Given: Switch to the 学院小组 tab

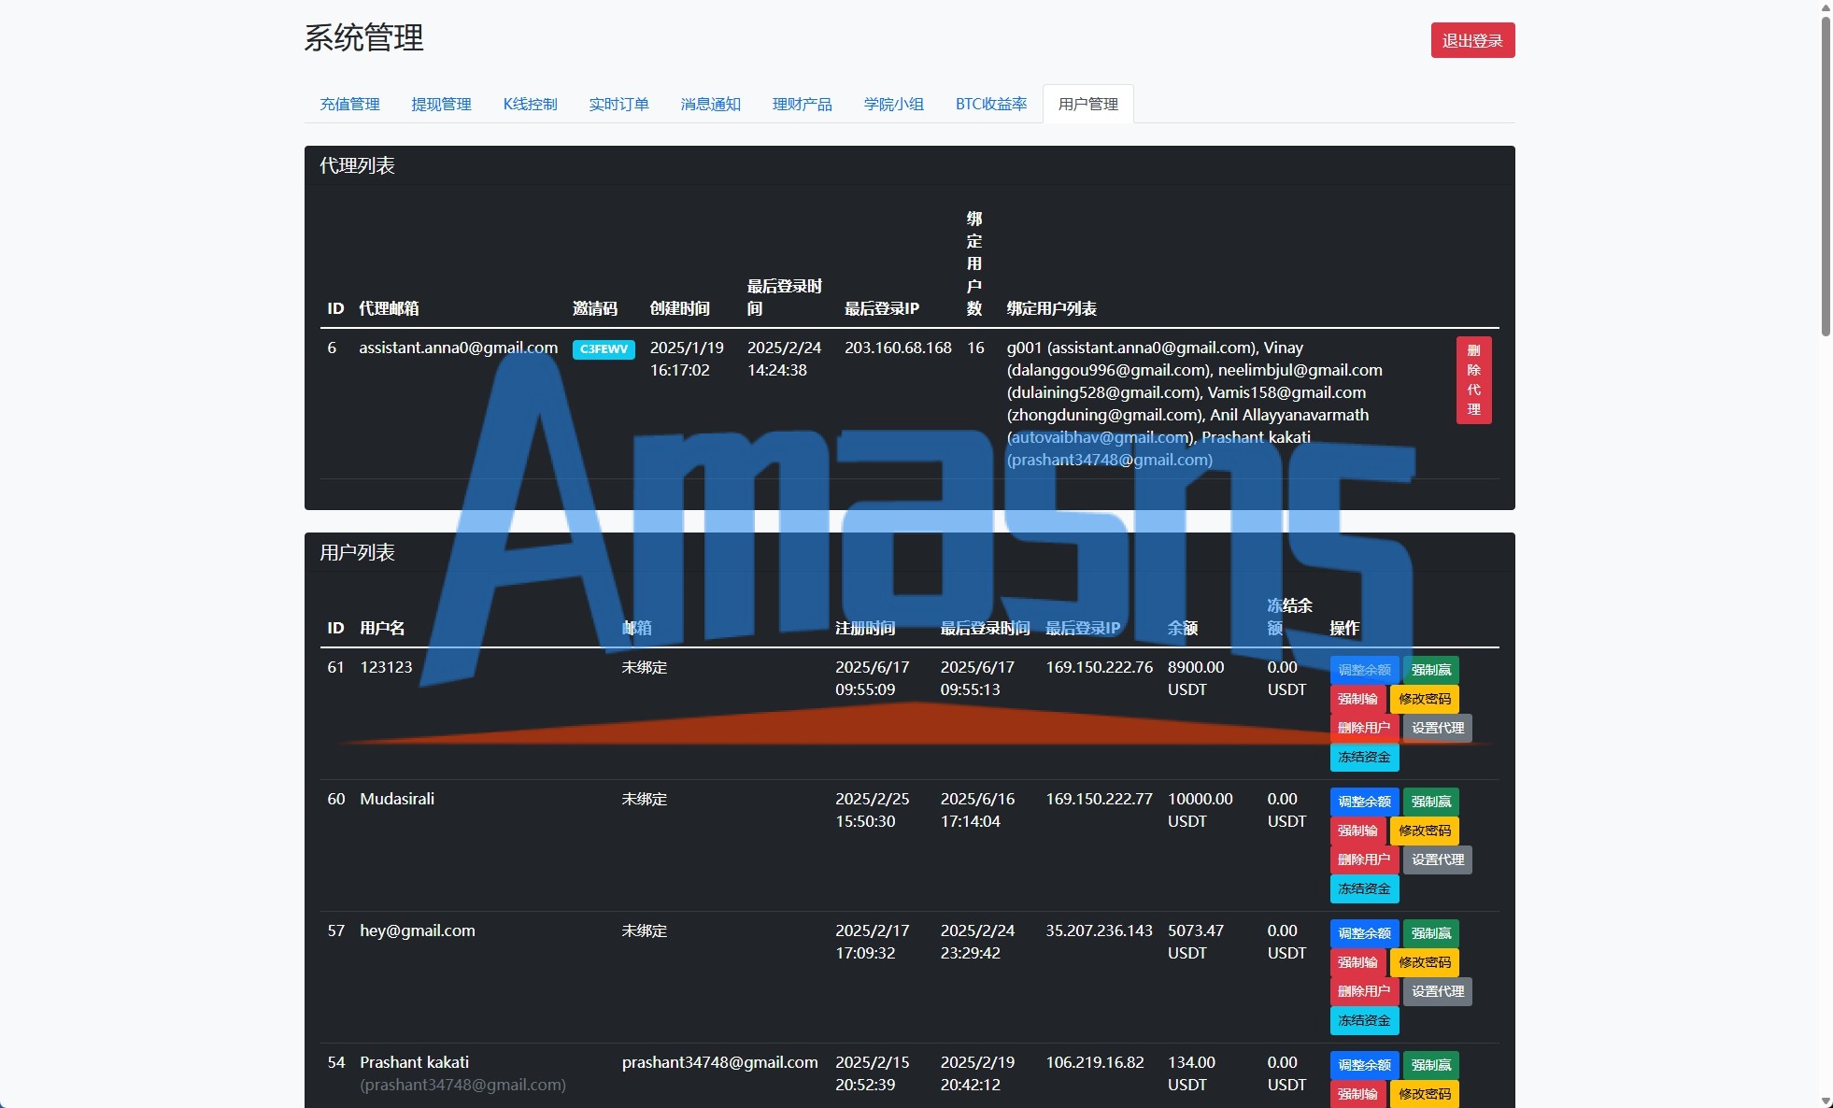Looking at the screenshot, I should (893, 104).
